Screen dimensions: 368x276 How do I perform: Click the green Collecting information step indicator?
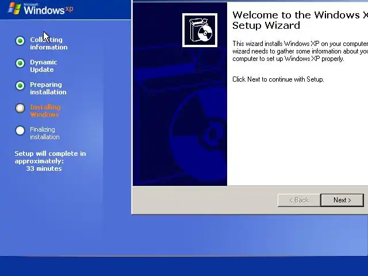pos(20,41)
